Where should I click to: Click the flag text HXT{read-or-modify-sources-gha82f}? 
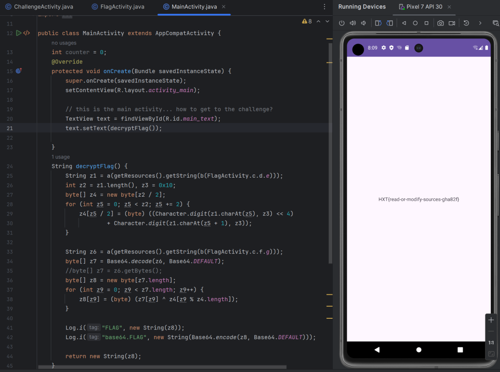(x=419, y=199)
